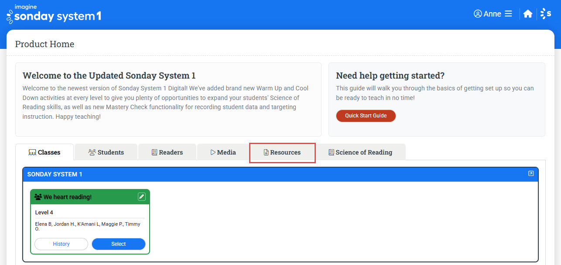561x265 pixels.
Task: Click the people icon on We heart reading banner
Action: 38,196
